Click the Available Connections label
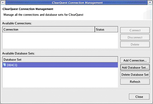This screenshot has height=104, width=153. pos(17,23)
